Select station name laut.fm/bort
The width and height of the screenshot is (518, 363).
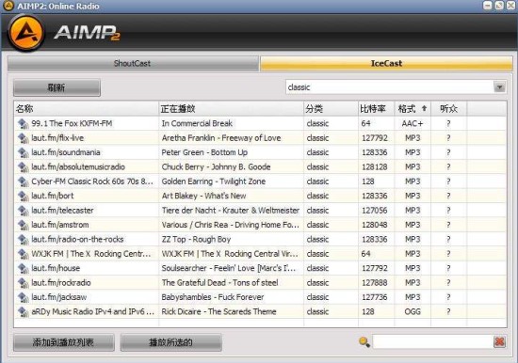[x=52, y=196]
